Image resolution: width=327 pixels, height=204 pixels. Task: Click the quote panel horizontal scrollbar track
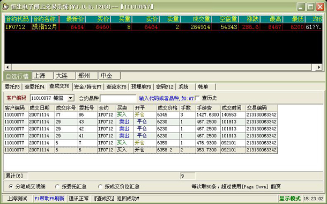pos(161,67)
